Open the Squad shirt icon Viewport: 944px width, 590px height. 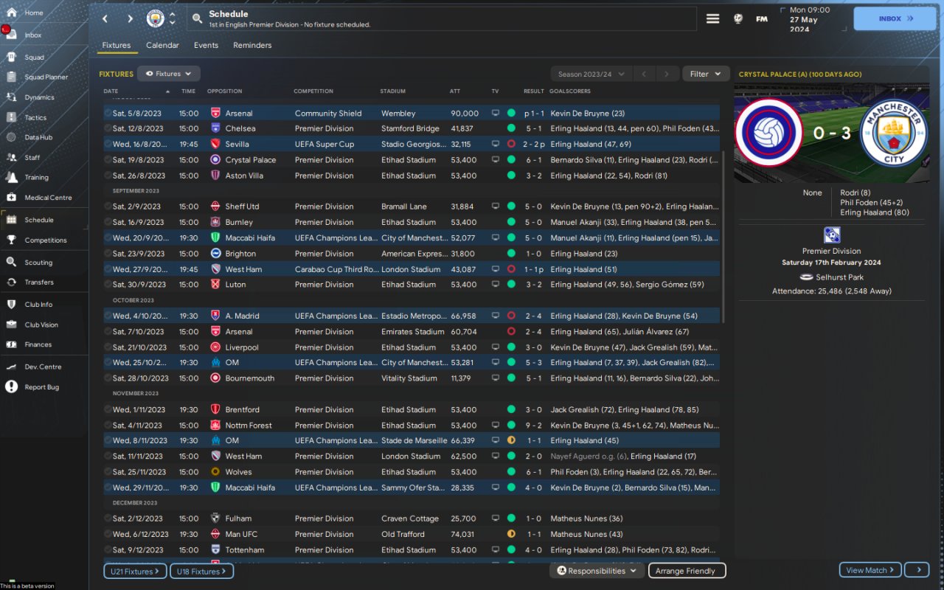[12, 57]
